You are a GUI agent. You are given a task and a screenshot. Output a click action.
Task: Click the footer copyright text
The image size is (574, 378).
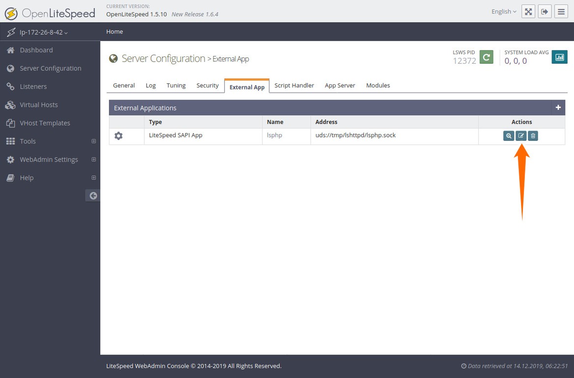[x=194, y=366]
